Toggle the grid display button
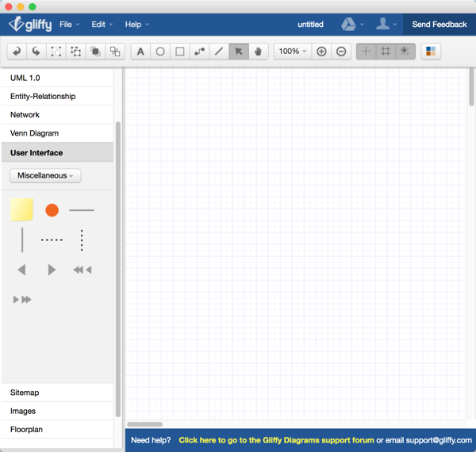This screenshot has width=476, height=452. (x=386, y=52)
